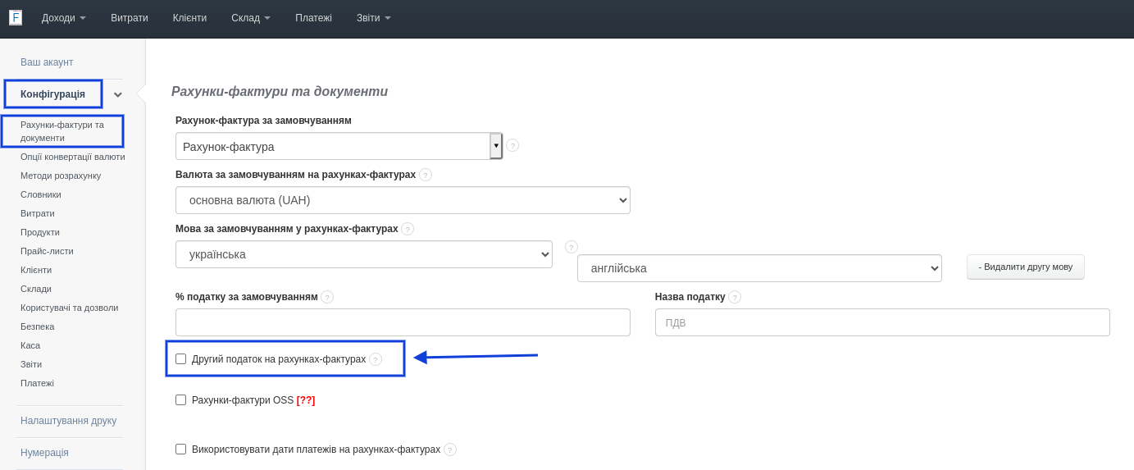Click help icon next to default tax percent
Screen dimensions: 1134x470
(327, 297)
